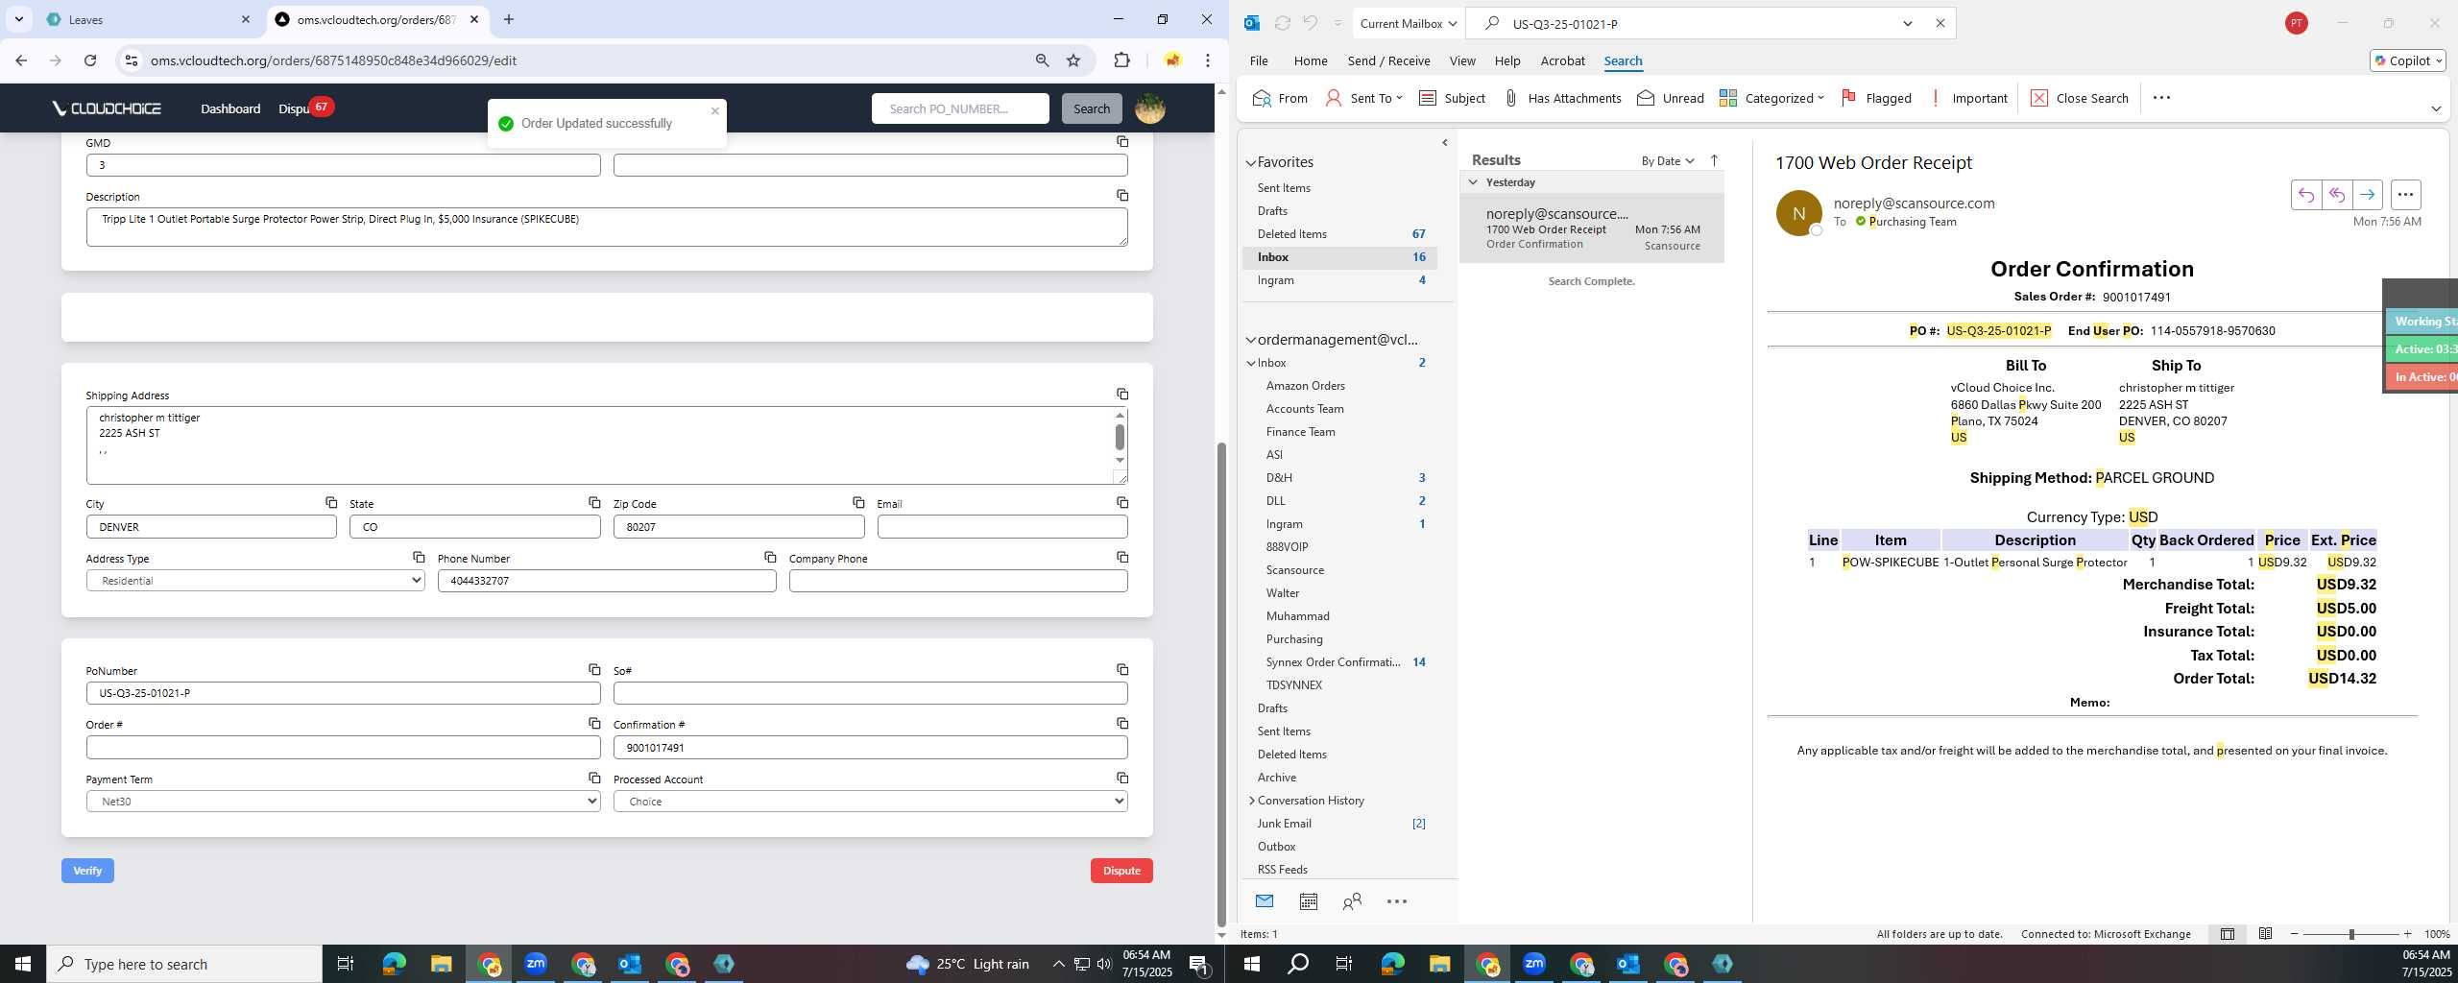Screen dimensions: 2458x983
Task: Switch to Reading view in status bar
Action: click(2265, 933)
